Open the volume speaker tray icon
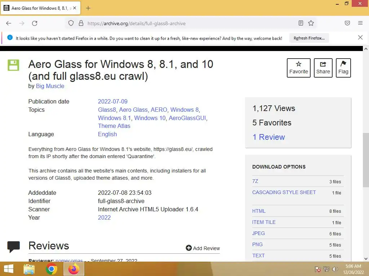369x276 pixels. tap(335, 269)
